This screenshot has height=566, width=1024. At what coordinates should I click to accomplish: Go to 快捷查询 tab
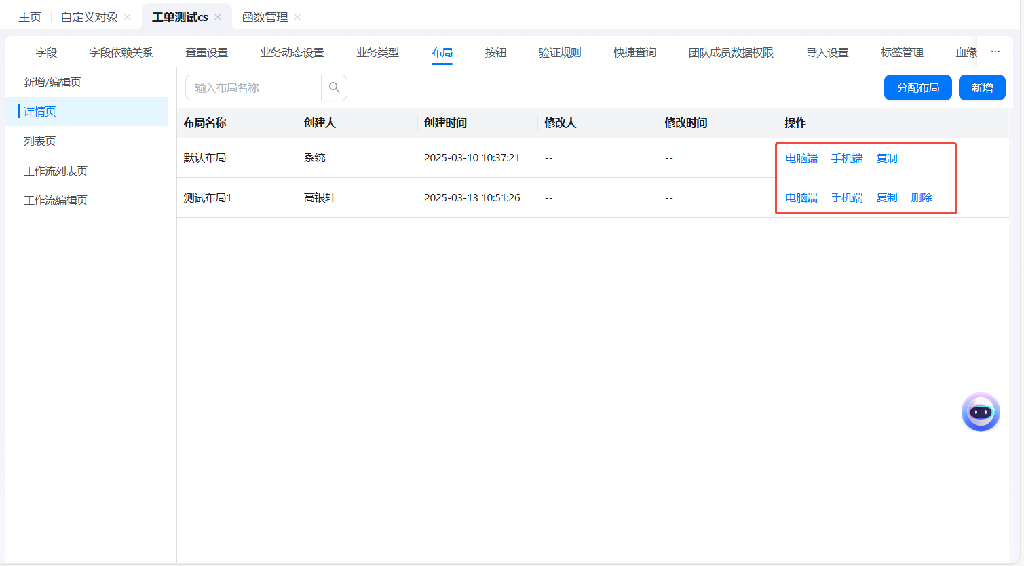coord(635,52)
